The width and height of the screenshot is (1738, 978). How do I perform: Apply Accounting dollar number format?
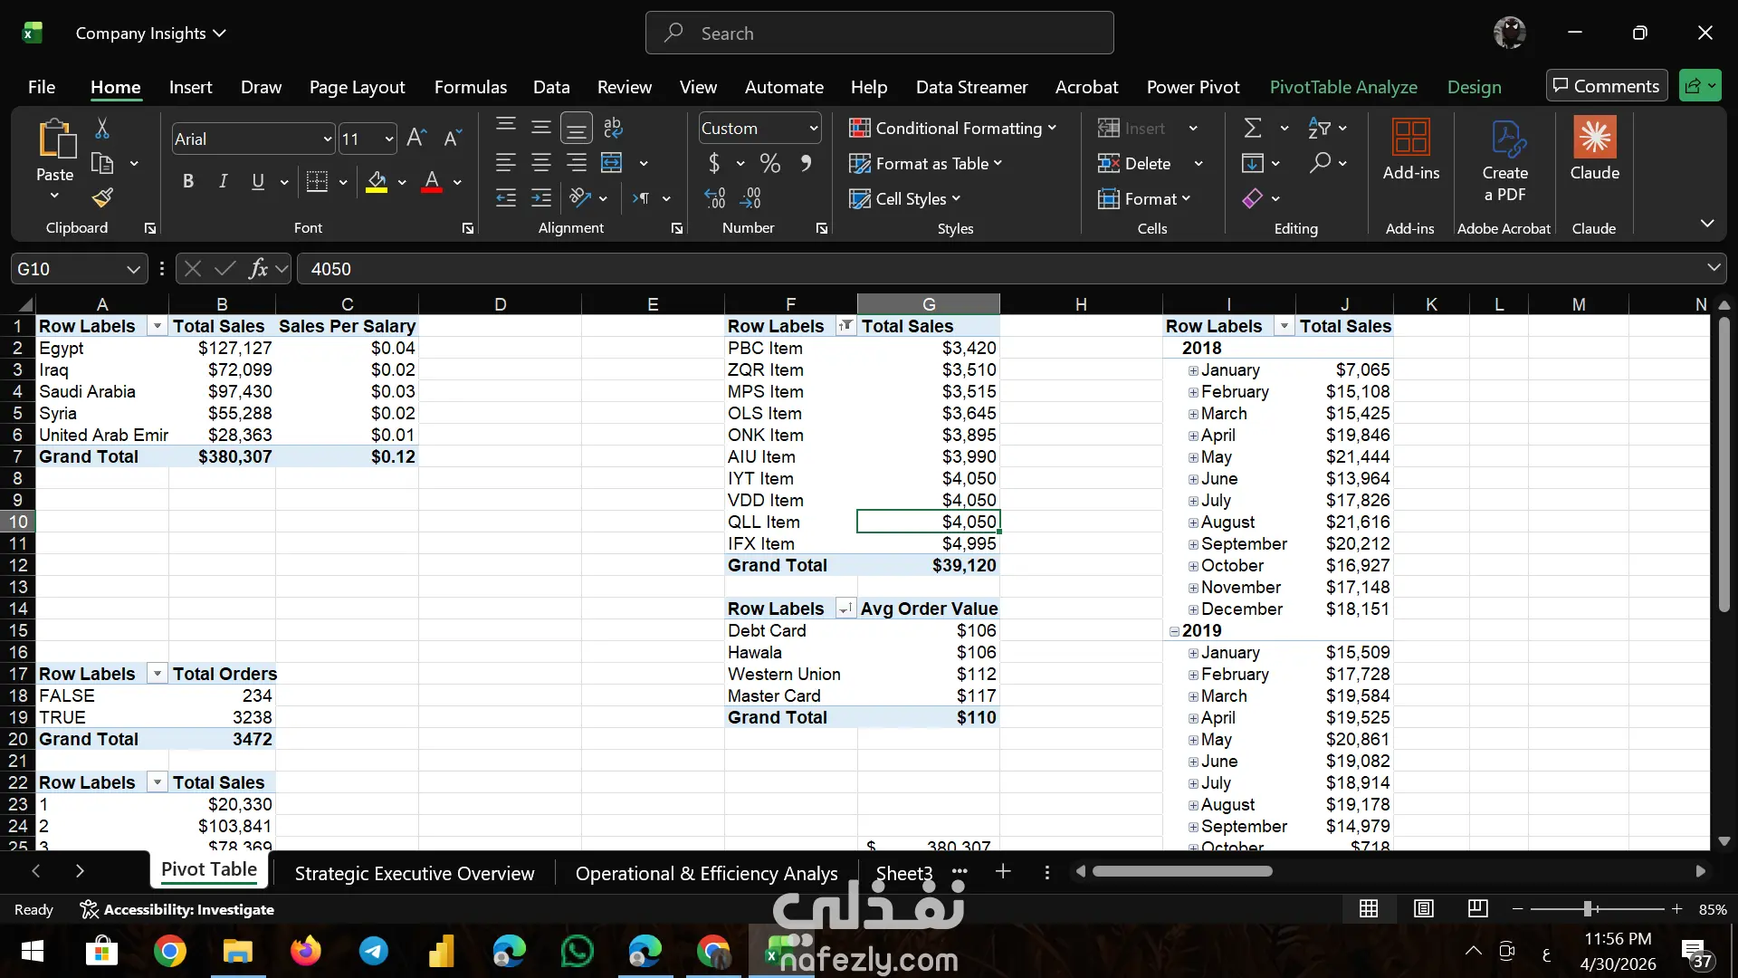coord(713,163)
